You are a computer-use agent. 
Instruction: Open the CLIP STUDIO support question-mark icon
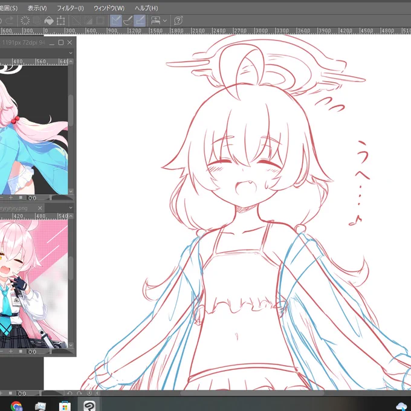(x=178, y=21)
